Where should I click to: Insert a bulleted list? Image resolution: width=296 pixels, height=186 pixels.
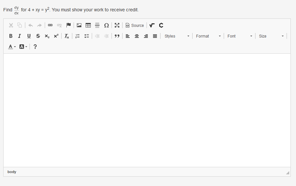pos(87,36)
